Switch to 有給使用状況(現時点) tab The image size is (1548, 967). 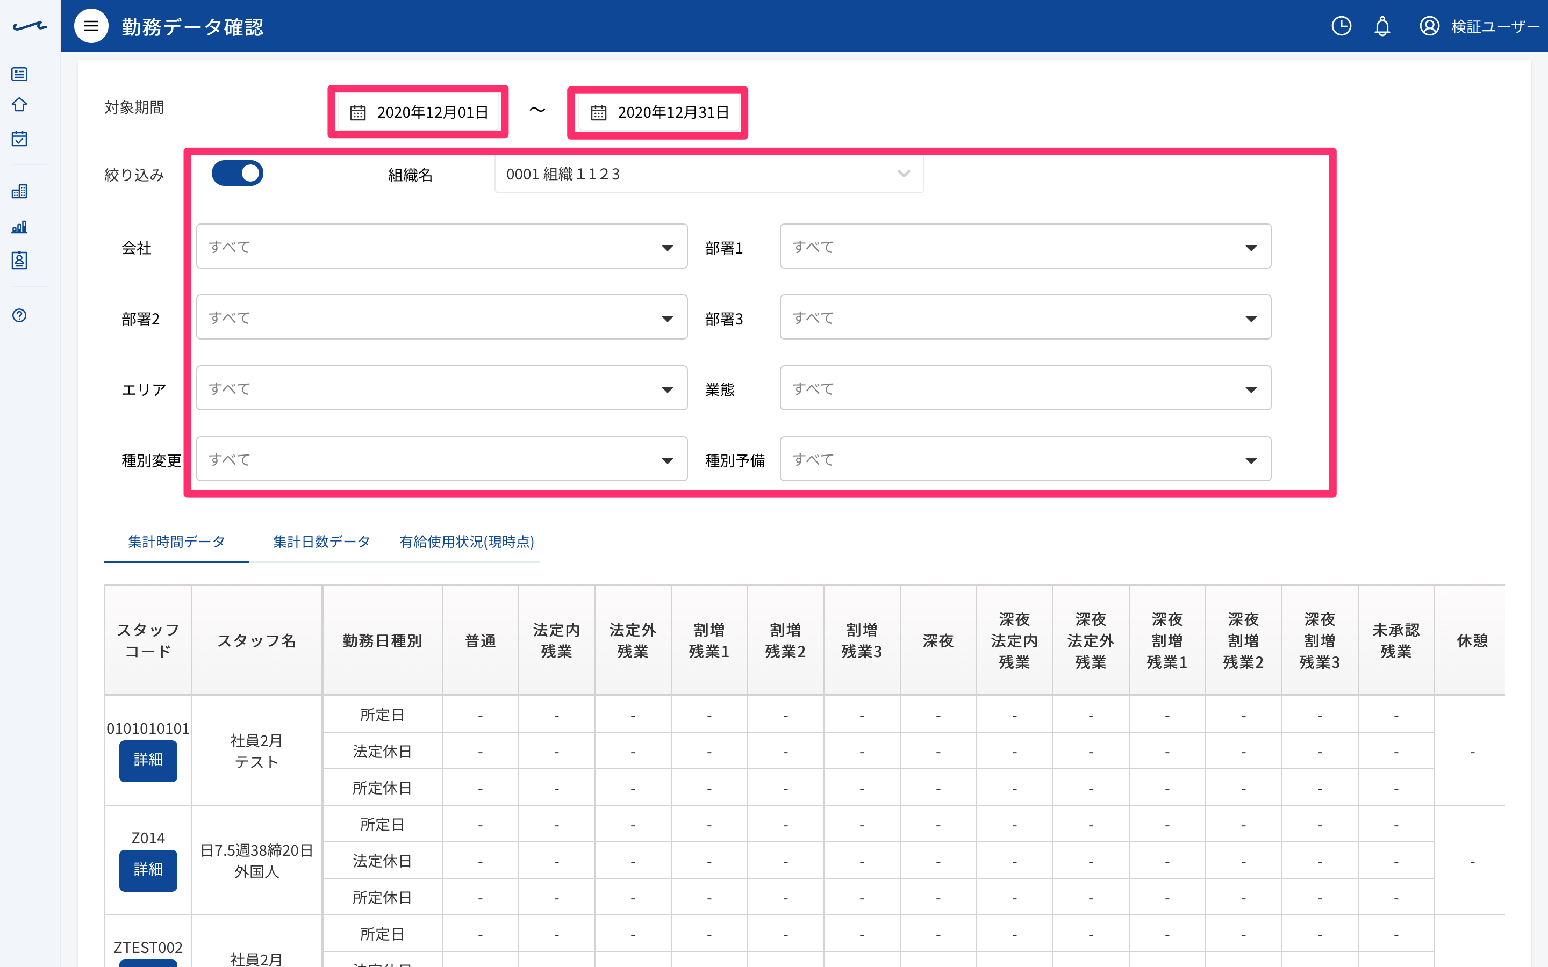click(x=467, y=542)
